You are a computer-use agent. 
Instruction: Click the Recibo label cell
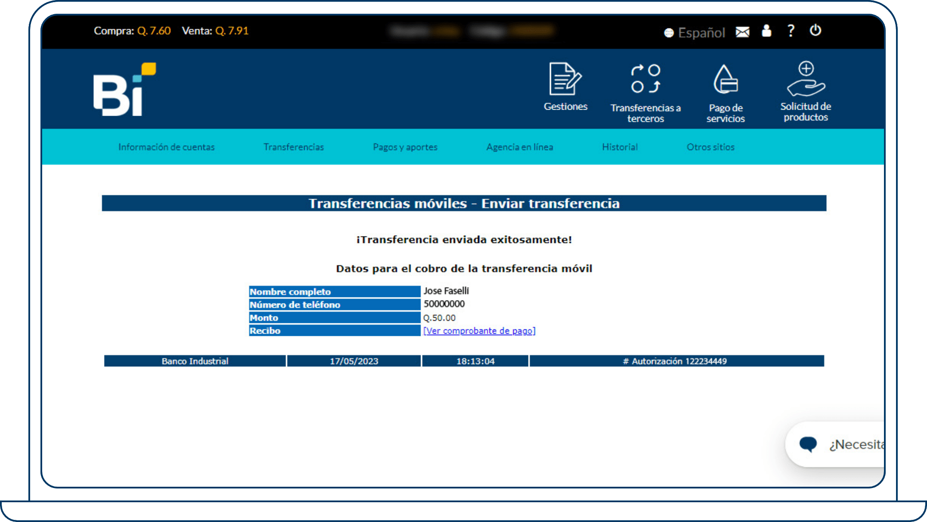tap(334, 331)
